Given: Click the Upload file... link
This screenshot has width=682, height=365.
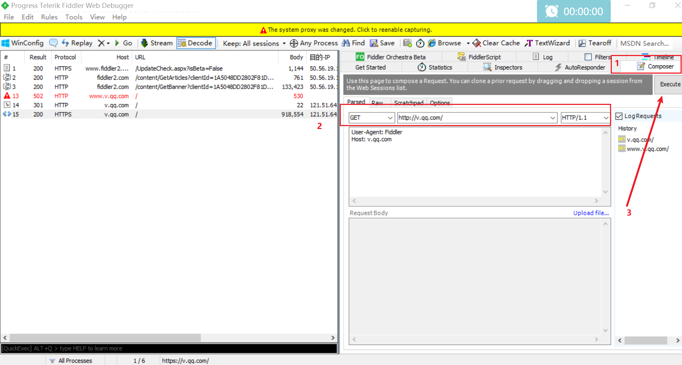Looking at the screenshot, I should [x=591, y=213].
